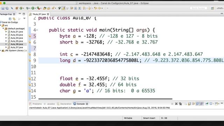Click the Previous Annotation icon
The image size is (224, 126).
coord(90,8)
